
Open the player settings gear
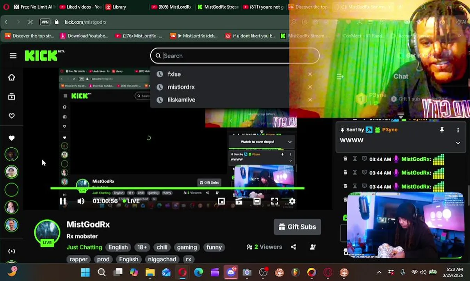(x=292, y=201)
